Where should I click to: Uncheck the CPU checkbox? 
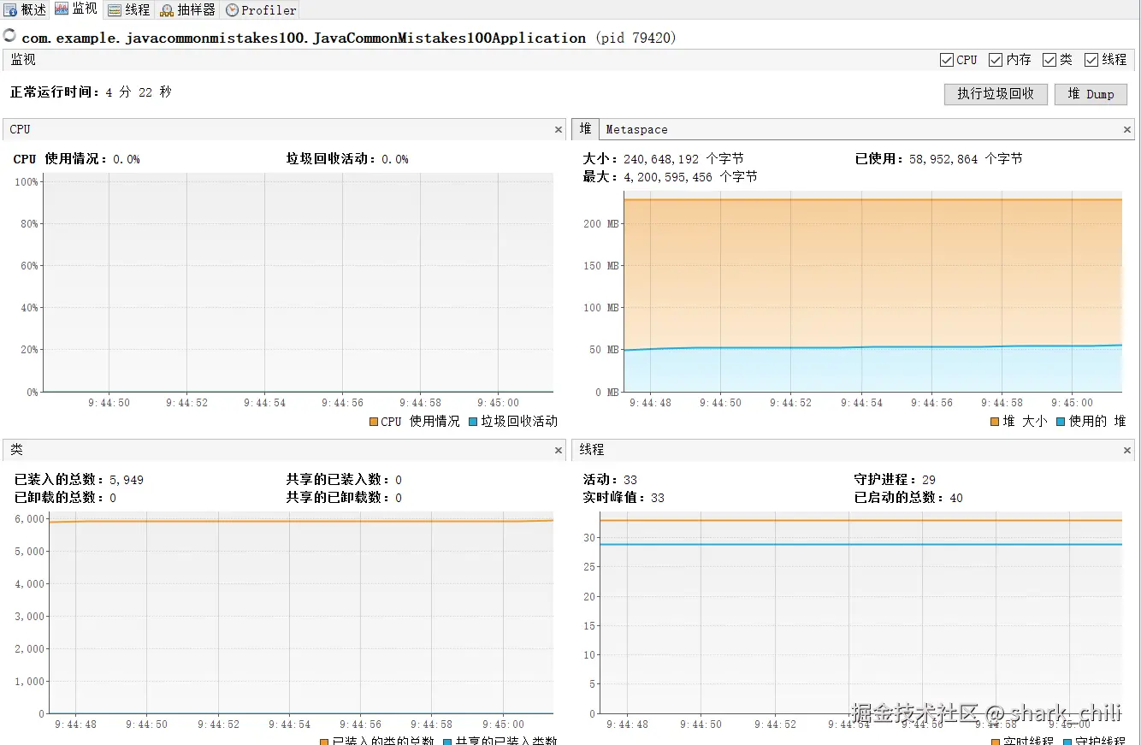[x=946, y=60]
